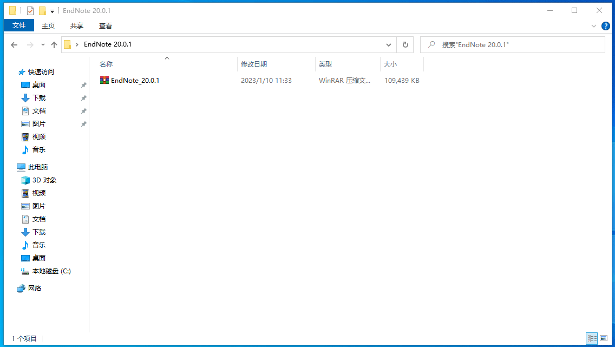Open pinned 文档 under quick access
The image size is (615, 347).
39,110
